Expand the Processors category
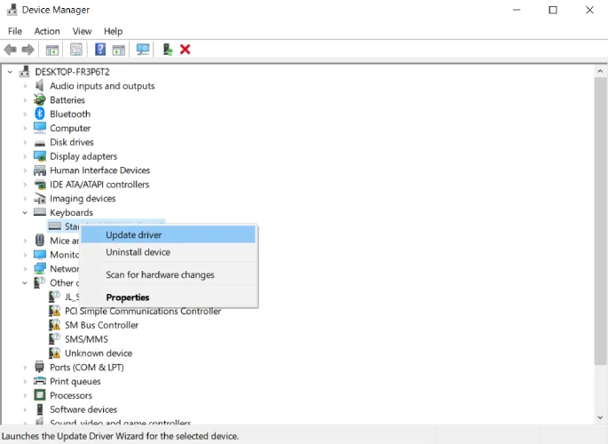Screen dimensions: 608x444 coord(26,395)
